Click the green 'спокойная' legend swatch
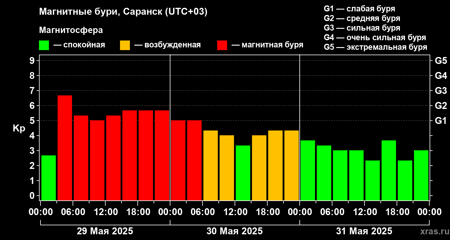The height and width of the screenshot is (240, 450). 44,45
